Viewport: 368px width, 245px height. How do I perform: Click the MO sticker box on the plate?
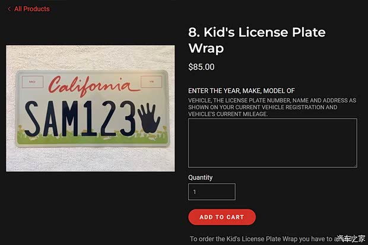click(x=33, y=82)
